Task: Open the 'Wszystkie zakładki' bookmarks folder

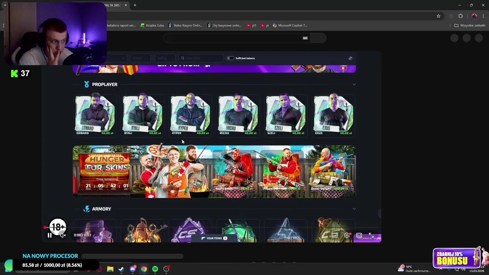Action: 470,26
